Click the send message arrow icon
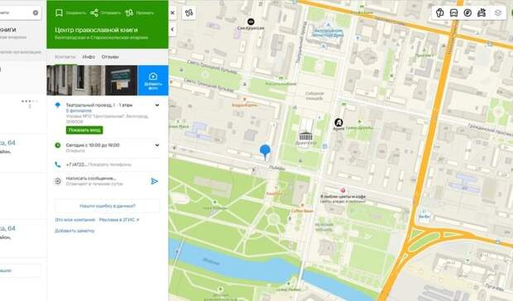Viewport: 513px width, 301px height. [154, 181]
